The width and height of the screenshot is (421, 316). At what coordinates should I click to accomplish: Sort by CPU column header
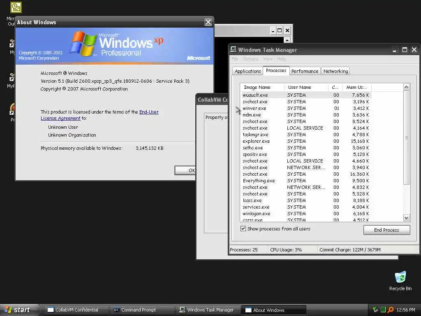(x=335, y=87)
